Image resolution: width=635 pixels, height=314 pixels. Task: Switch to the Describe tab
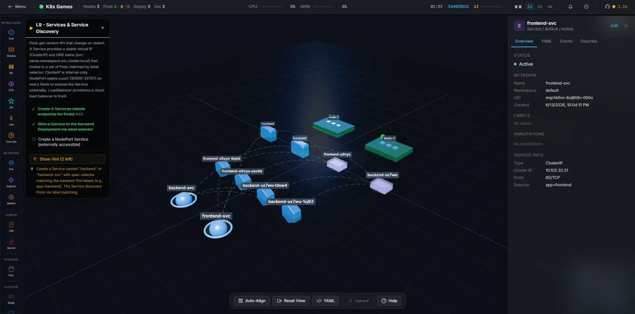[x=589, y=41]
